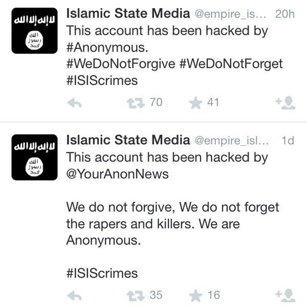Open Islamic State Media name on second tweet
The width and height of the screenshot is (307, 307).
tap(128, 140)
